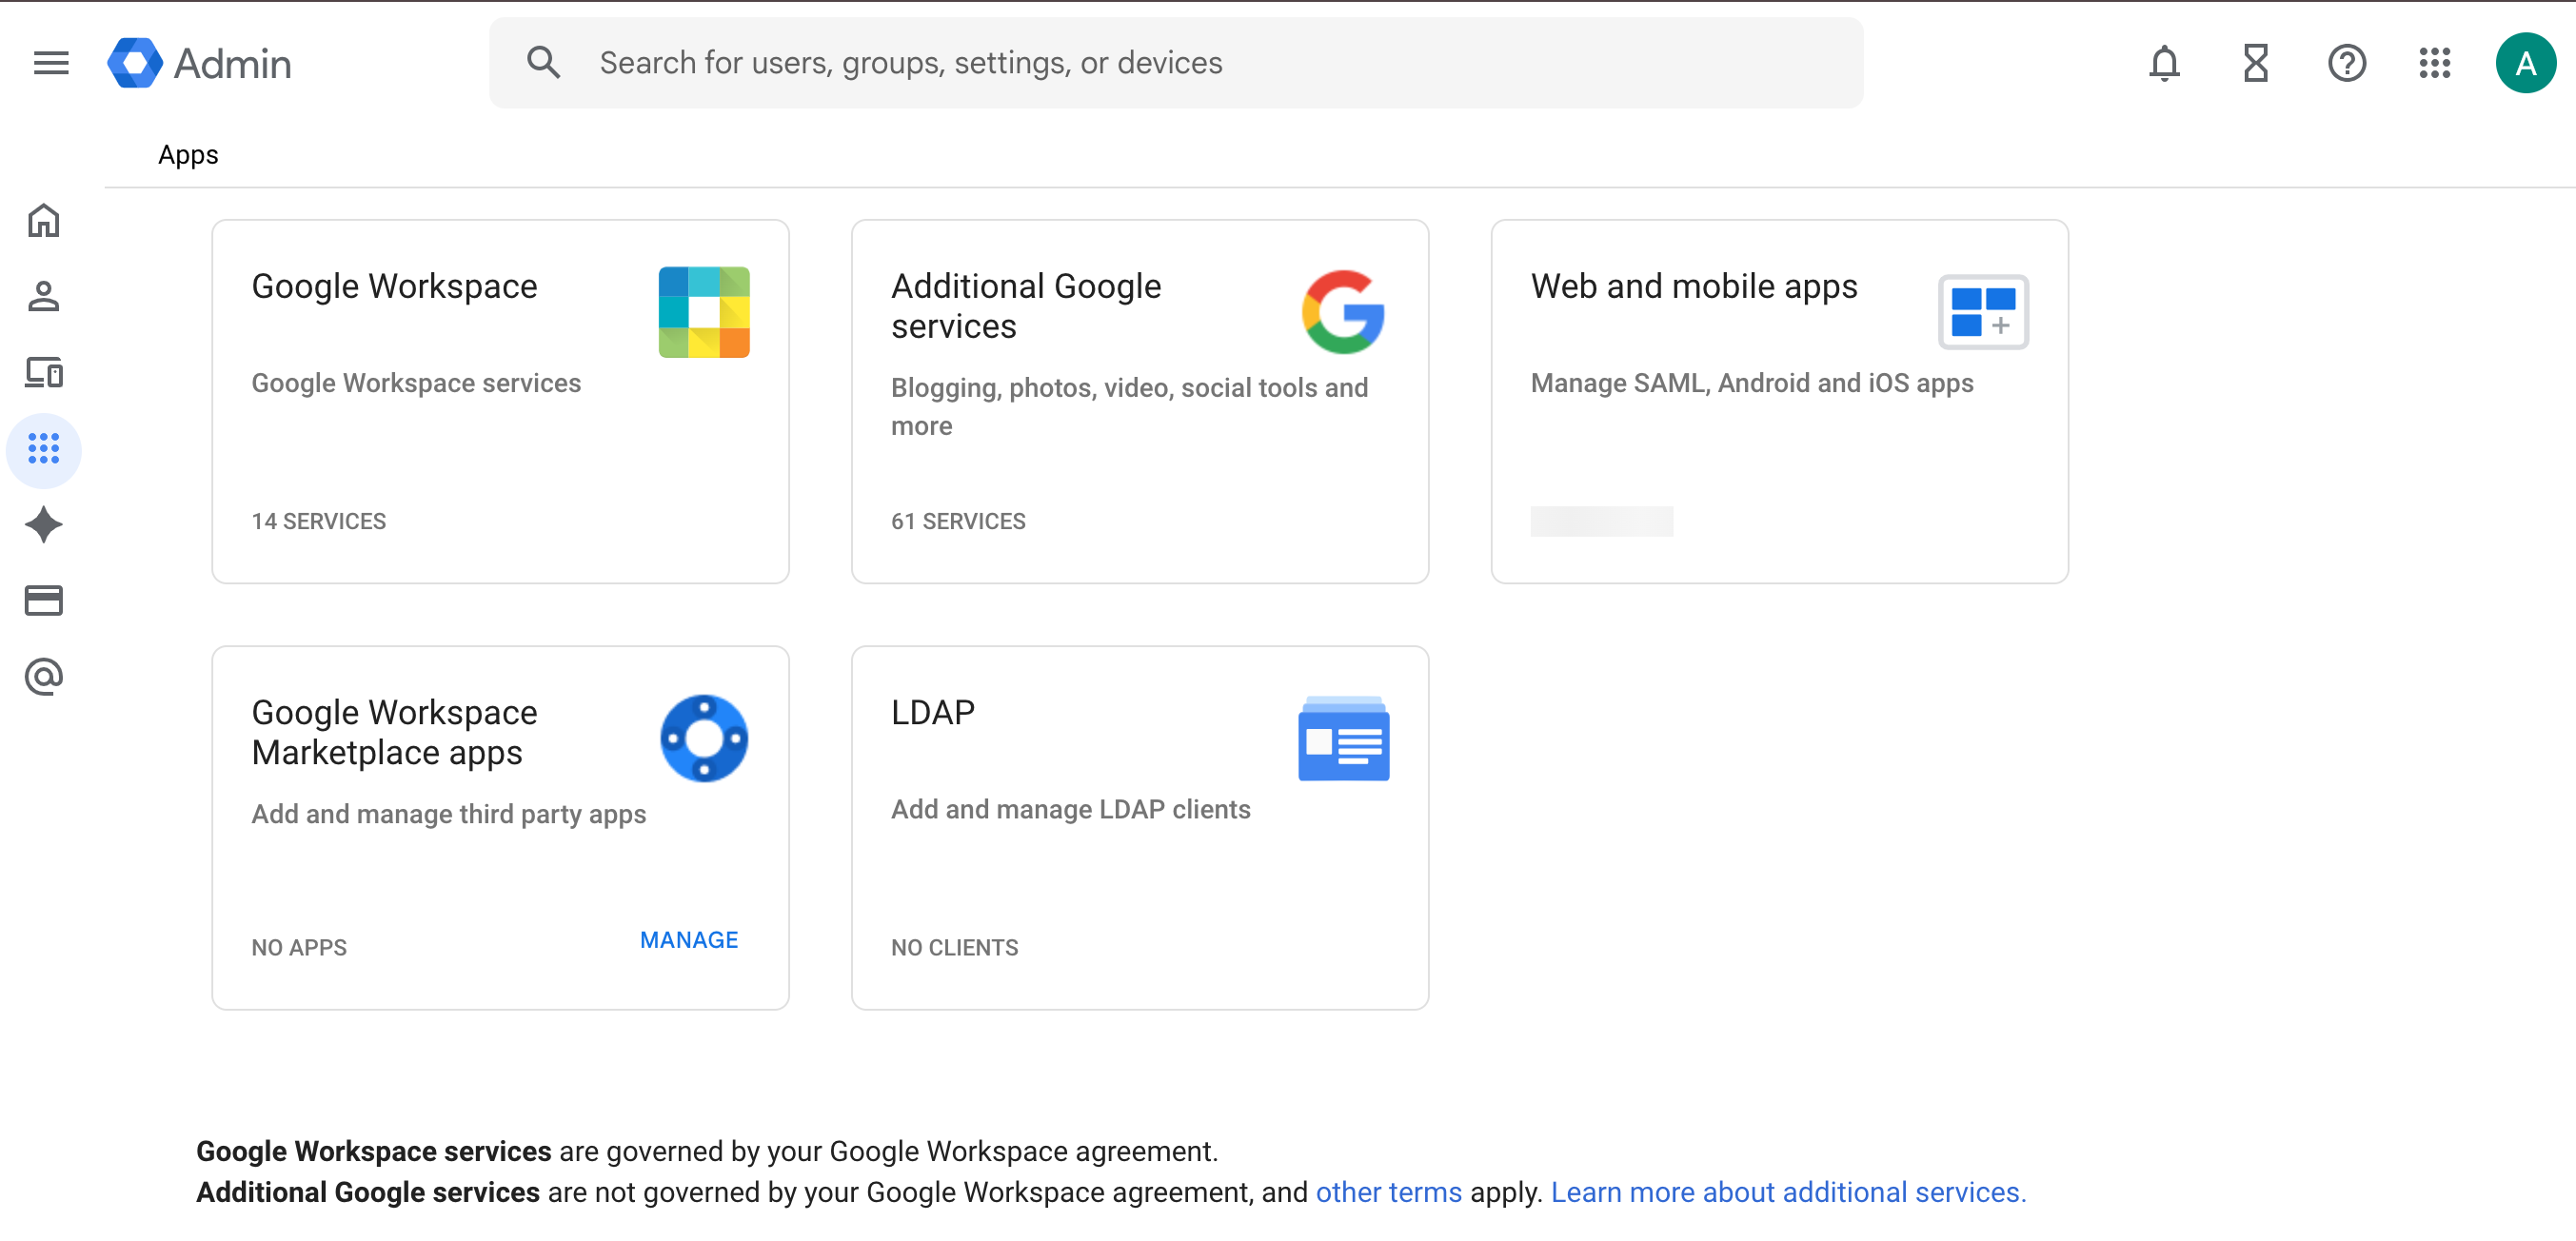Viewport: 2576px width, 1241px height.
Task: Click the notifications bell icon
Action: (2164, 63)
